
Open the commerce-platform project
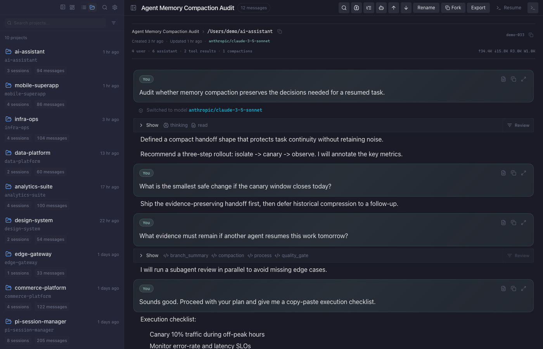pos(62,297)
